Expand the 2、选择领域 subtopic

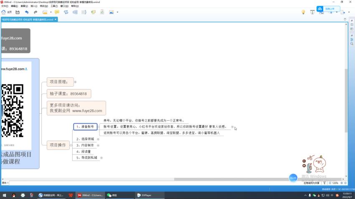(98, 139)
